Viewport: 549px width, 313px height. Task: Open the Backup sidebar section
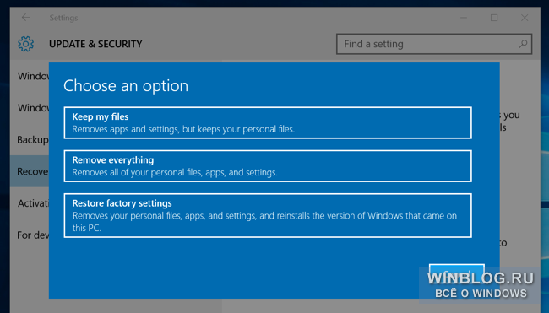33,139
